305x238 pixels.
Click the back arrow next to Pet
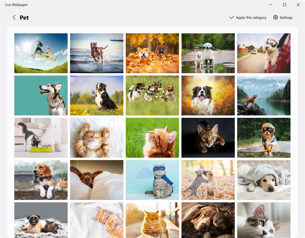click(x=14, y=17)
